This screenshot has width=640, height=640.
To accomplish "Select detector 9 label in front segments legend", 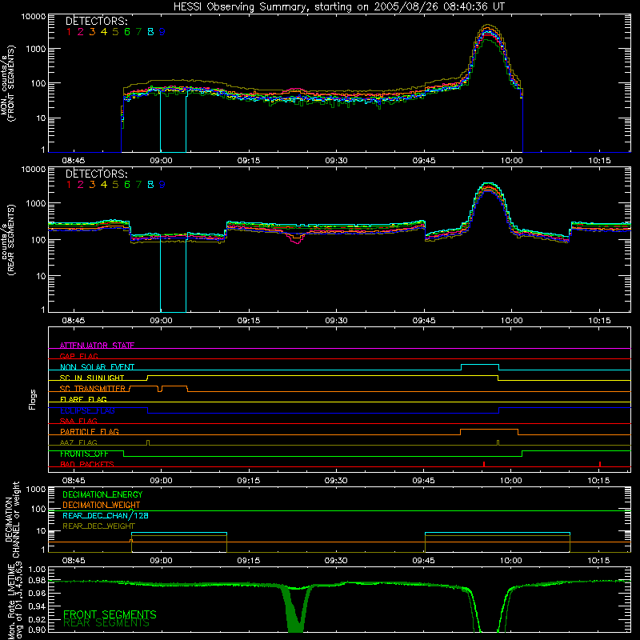I will (x=162, y=31).
